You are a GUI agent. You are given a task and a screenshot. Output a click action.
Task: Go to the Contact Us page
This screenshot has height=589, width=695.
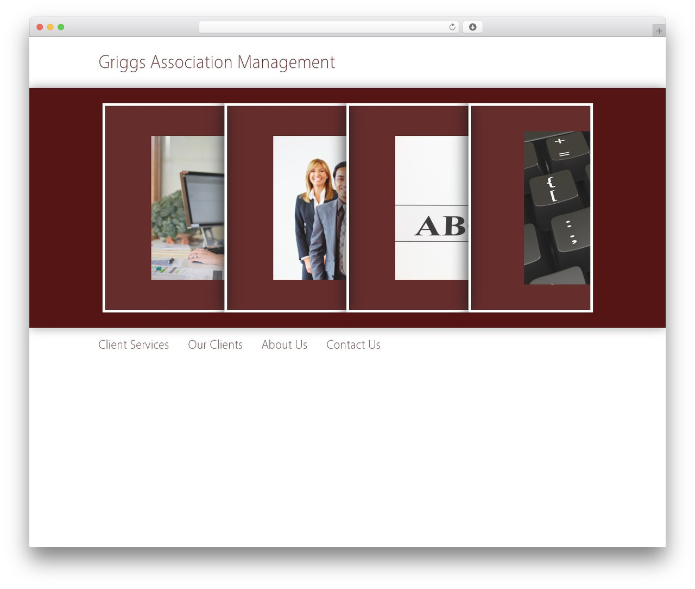click(x=353, y=344)
